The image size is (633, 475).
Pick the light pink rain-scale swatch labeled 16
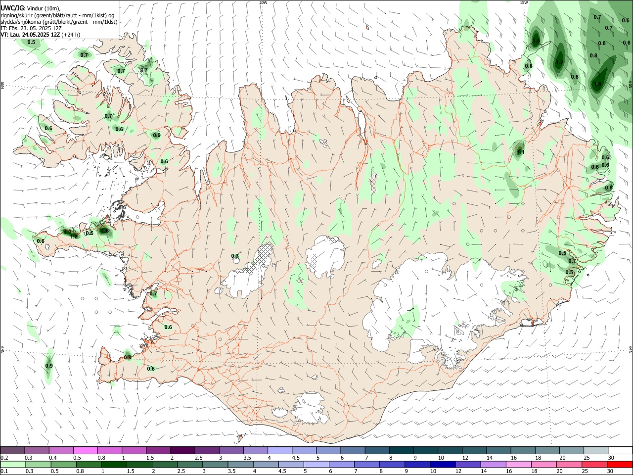pyautogui.click(x=518, y=464)
